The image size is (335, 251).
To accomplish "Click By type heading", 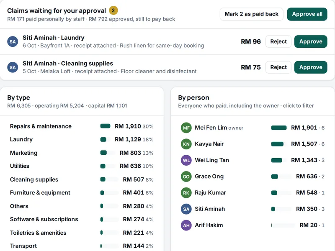I will point(18,97).
